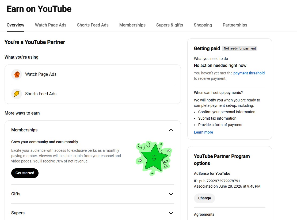Click 'Submit tax information' bullet
The image size is (297, 220).
coord(217,118)
